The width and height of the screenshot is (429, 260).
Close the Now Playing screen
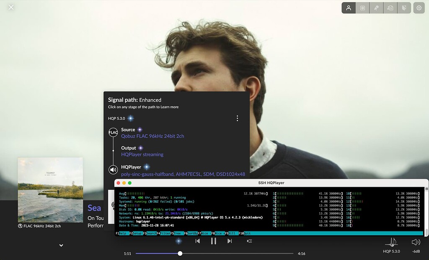tap(11, 7)
